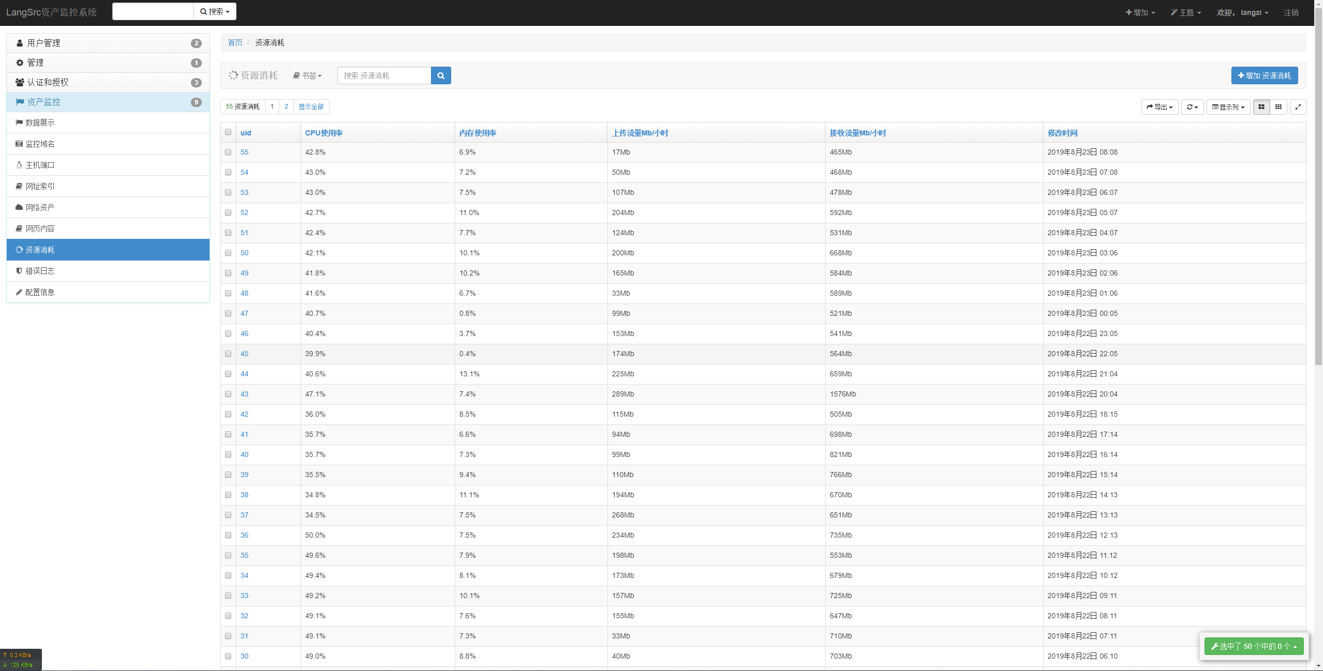Click 增加 资源消耗 add button
The height and width of the screenshot is (671, 1323).
pos(1264,75)
